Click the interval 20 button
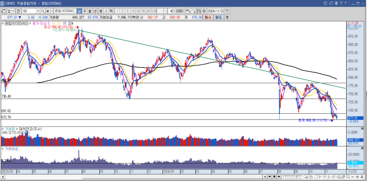The height and width of the screenshot is (181, 367). [x=138, y=11]
